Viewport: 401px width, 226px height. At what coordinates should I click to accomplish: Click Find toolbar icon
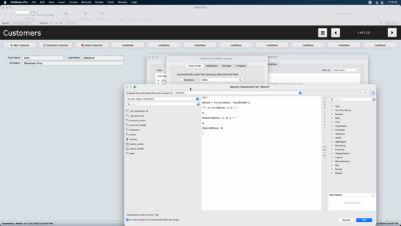coord(121,14)
